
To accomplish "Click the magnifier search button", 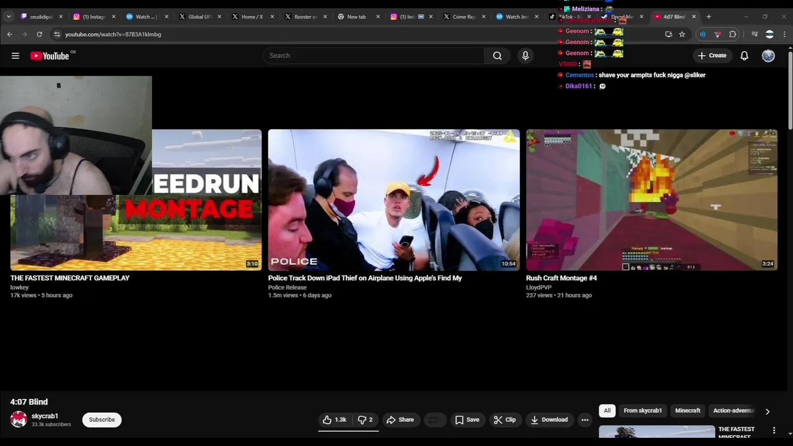I will 497,56.
